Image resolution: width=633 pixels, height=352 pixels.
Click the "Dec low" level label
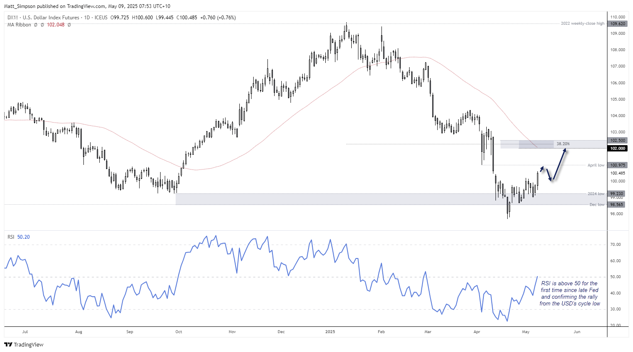[597, 205]
